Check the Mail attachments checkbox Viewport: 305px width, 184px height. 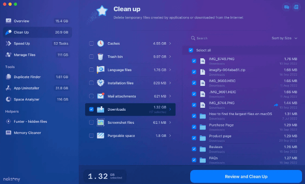pos(91,96)
